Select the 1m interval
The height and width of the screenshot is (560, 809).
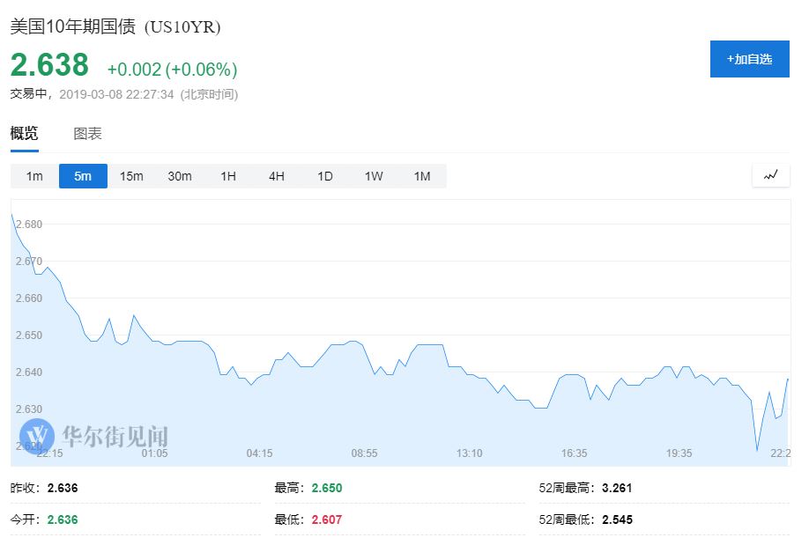(34, 176)
